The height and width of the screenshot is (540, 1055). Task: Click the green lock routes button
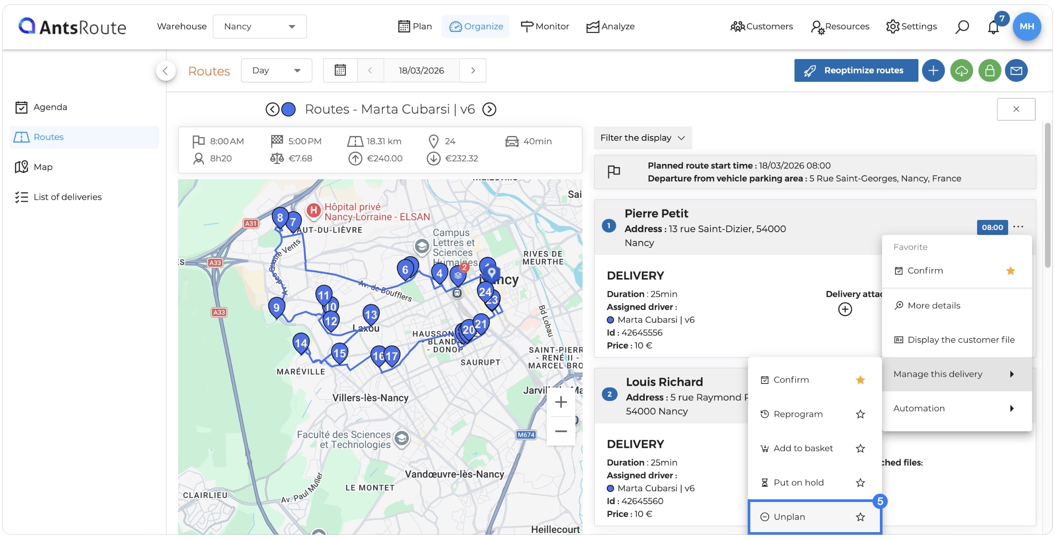point(990,70)
